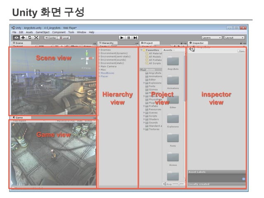
Task: Select MoodBoxes in Hierarchy
Action: point(107,73)
